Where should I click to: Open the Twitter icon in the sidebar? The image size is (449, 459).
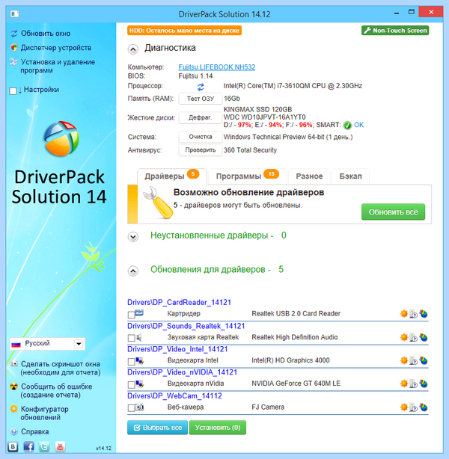pos(44,447)
